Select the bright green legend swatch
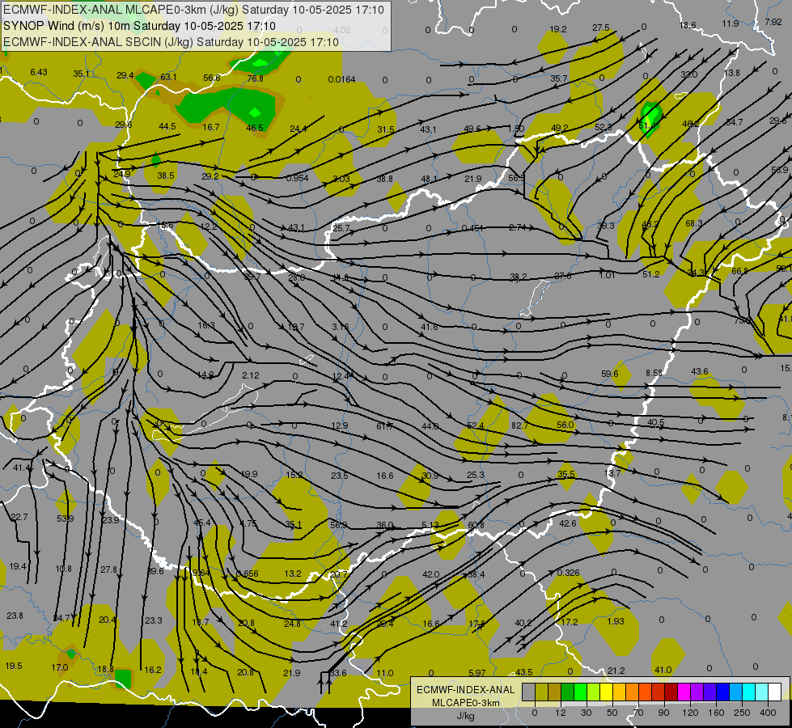This screenshot has width=792, height=728. click(x=580, y=692)
